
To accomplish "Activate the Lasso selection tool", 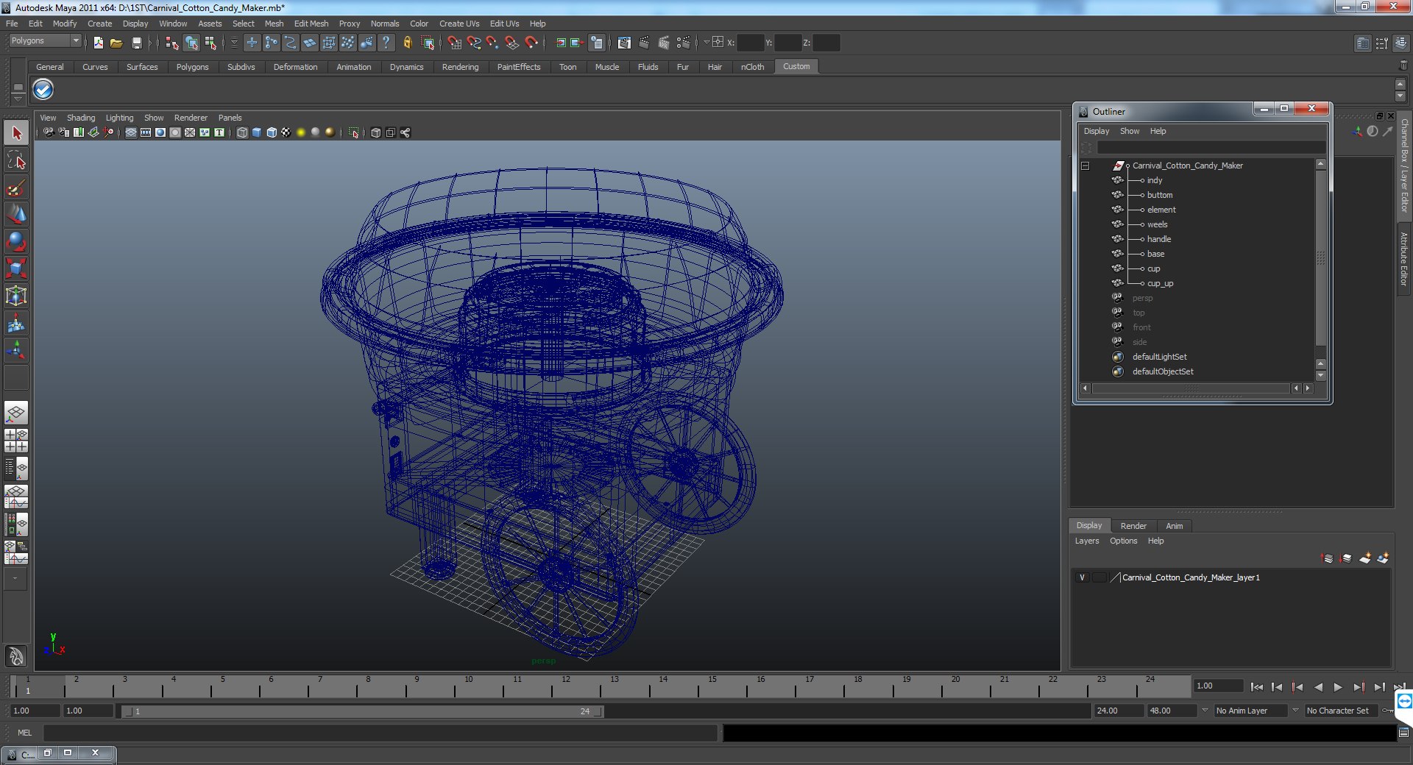I will click(x=16, y=160).
